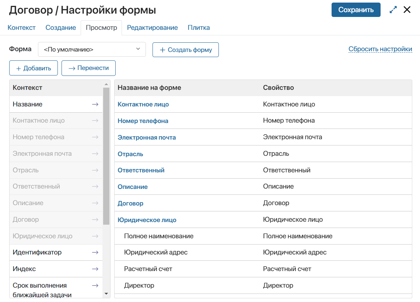Viewport: 420px width, 302px height.
Task: Open the Договор form field link
Action: [x=130, y=203]
